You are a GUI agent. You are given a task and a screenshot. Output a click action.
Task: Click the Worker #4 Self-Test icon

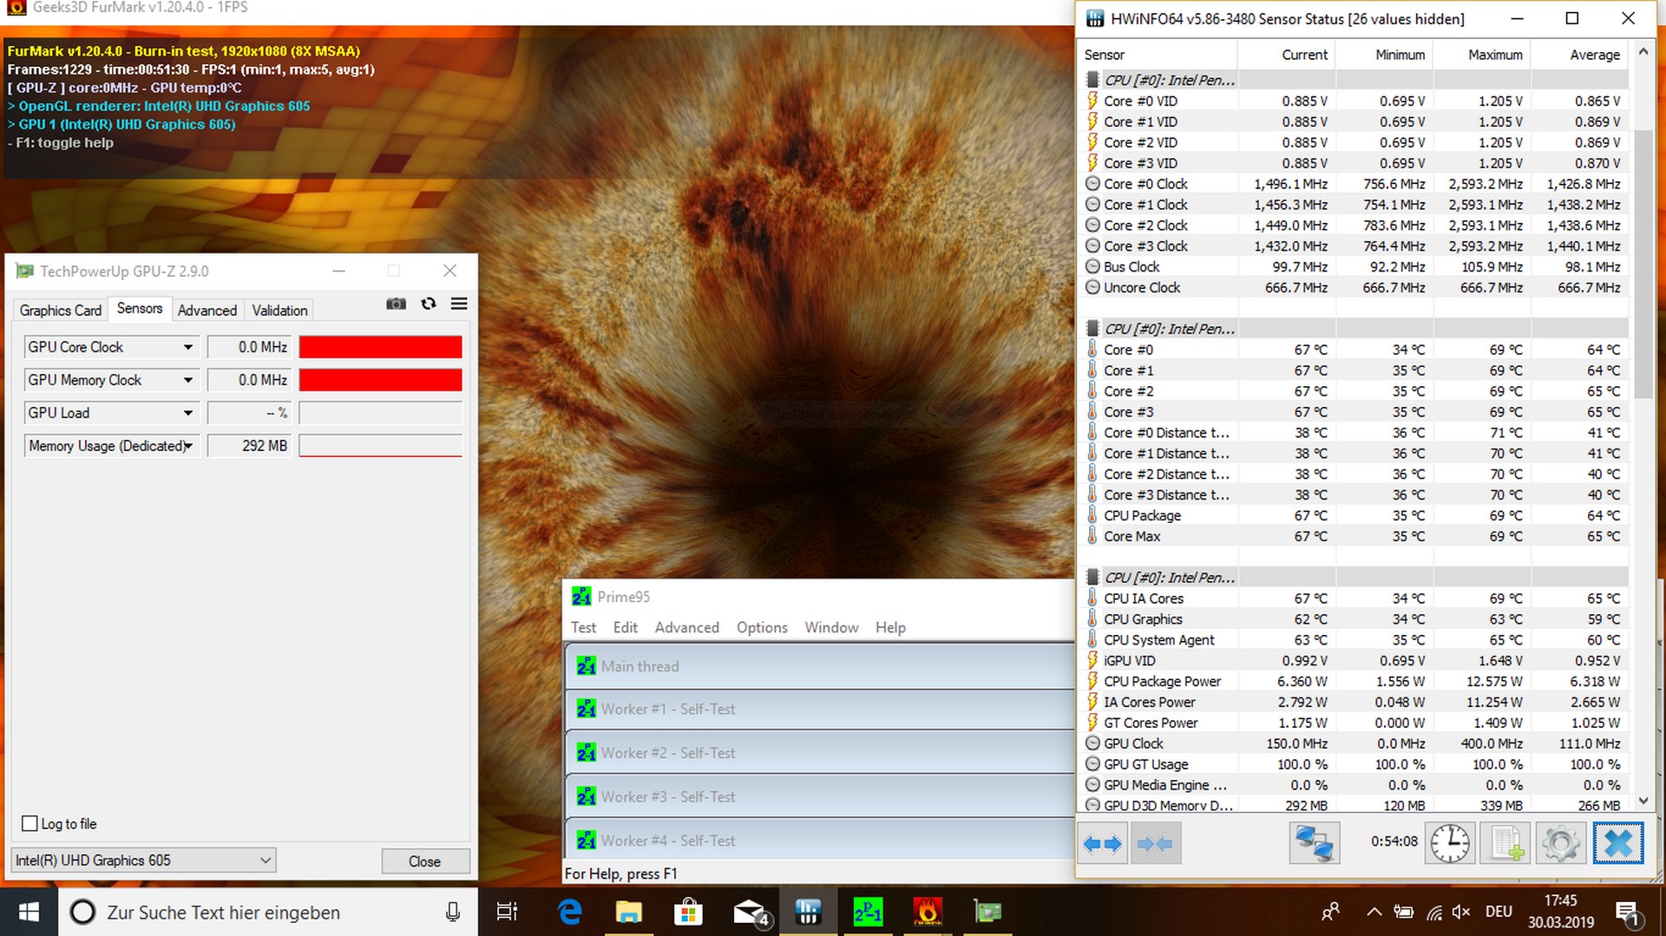tap(586, 841)
